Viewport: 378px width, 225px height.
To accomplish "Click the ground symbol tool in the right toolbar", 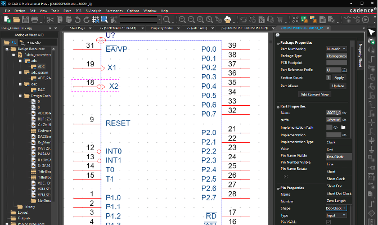I will [x=371, y=150].
